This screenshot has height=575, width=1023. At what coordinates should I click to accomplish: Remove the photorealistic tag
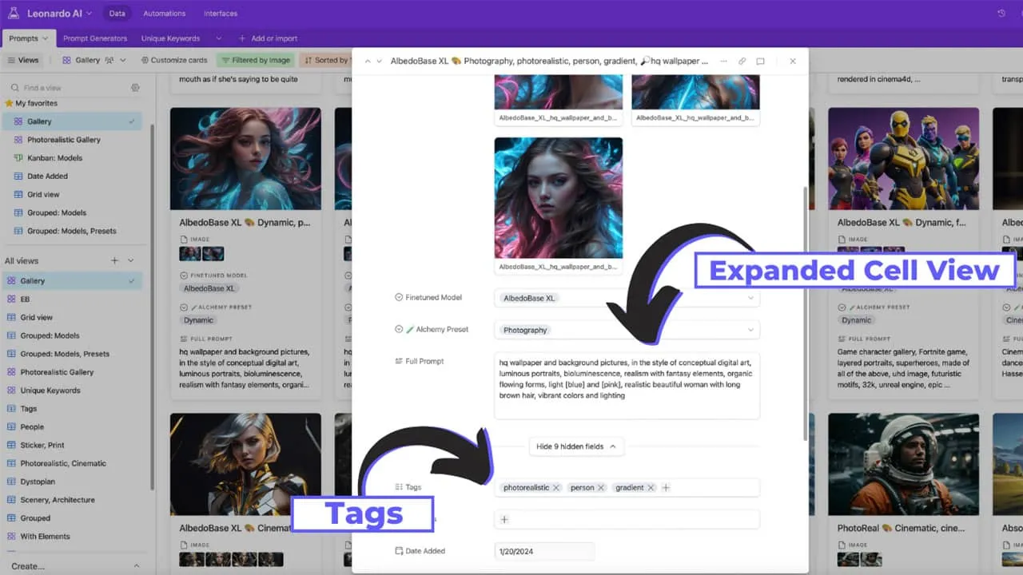tap(556, 488)
